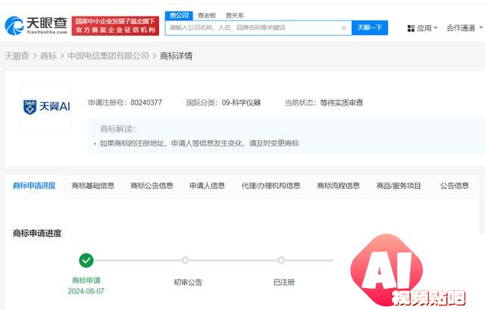Click the green completed 商标申请 checkmark
485x310 pixels.
tap(86, 261)
